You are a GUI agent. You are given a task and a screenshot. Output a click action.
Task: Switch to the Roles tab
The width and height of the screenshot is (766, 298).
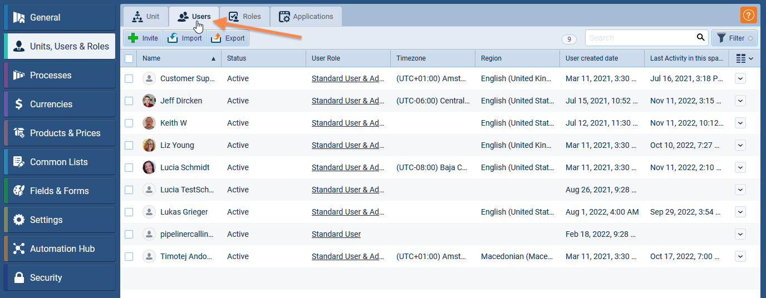pos(245,17)
